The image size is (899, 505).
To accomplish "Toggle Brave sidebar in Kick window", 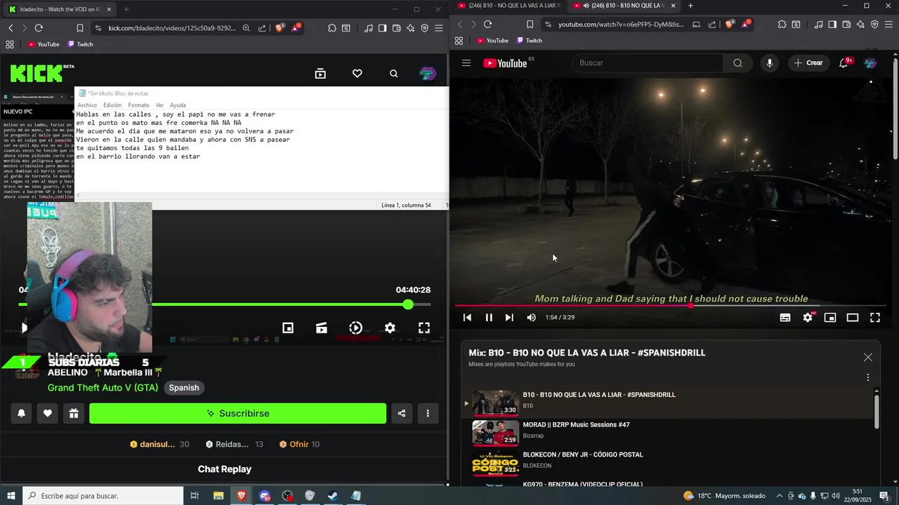I will click(x=382, y=28).
